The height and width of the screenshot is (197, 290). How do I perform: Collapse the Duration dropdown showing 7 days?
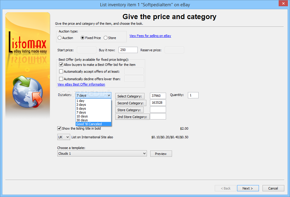[x=93, y=95]
